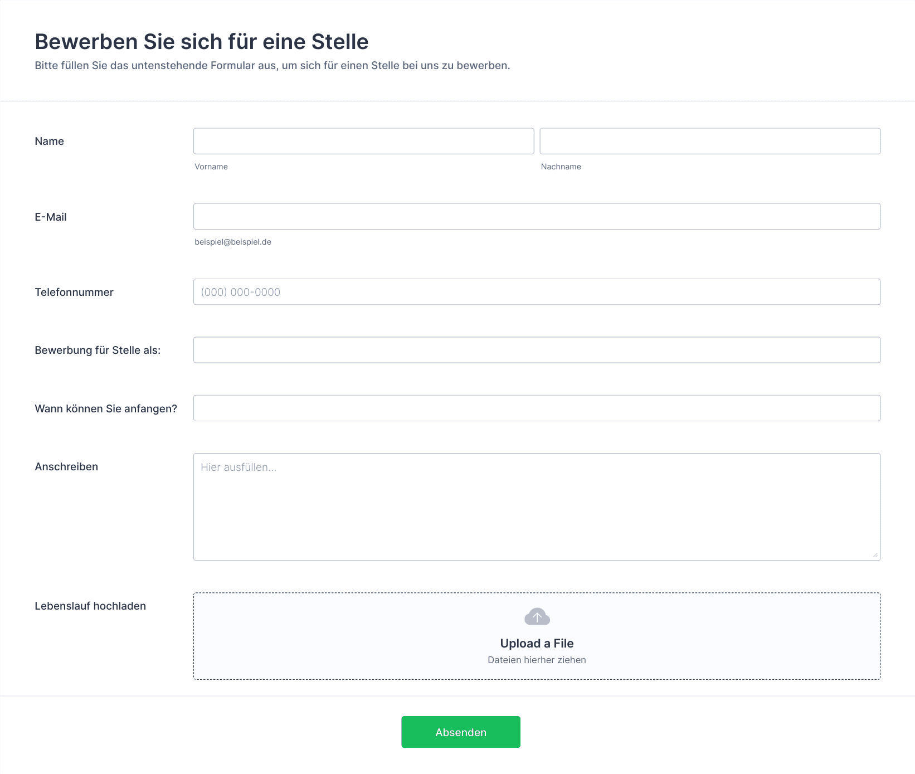Focus the Nachname input field
The height and width of the screenshot is (774, 915).
[x=710, y=141]
